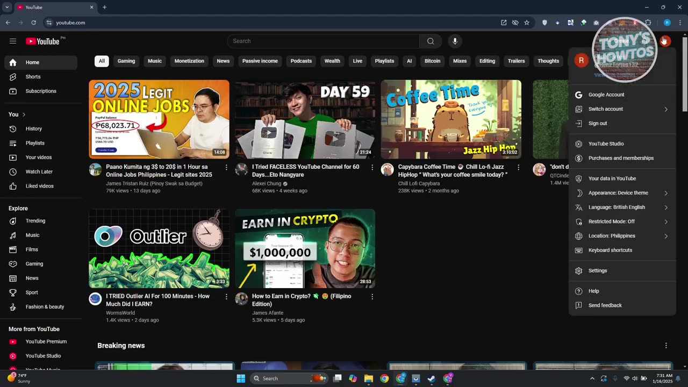Image resolution: width=688 pixels, height=387 pixels.
Task: Select the Gaming filter chip
Action: pos(126,61)
